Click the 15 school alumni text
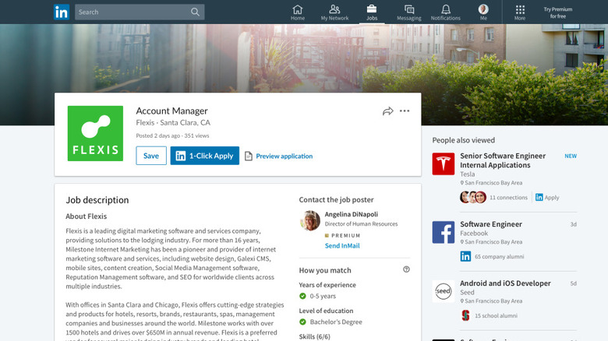This screenshot has height=341, width=608. pos(496,316)
